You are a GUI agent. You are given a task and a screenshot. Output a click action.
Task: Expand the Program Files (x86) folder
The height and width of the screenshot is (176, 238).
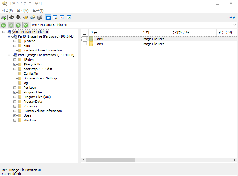[x=15, y=97]
